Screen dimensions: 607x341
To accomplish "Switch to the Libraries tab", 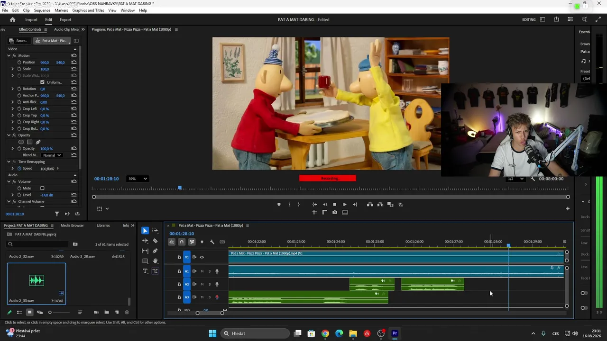I will [x=103, y=225].
